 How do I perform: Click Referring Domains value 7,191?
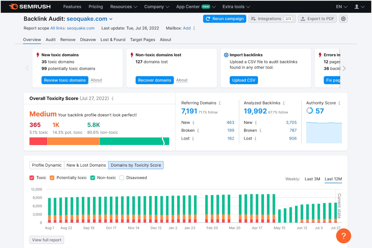pyautogui.click(x=189, y=111)
